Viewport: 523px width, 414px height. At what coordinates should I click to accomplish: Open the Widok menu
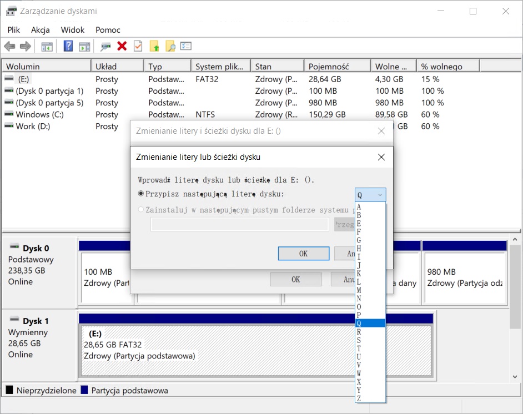point(73,30)
